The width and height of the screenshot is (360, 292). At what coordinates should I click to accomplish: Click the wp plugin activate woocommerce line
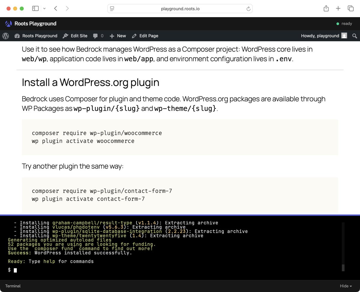click(x=83, y=141)
